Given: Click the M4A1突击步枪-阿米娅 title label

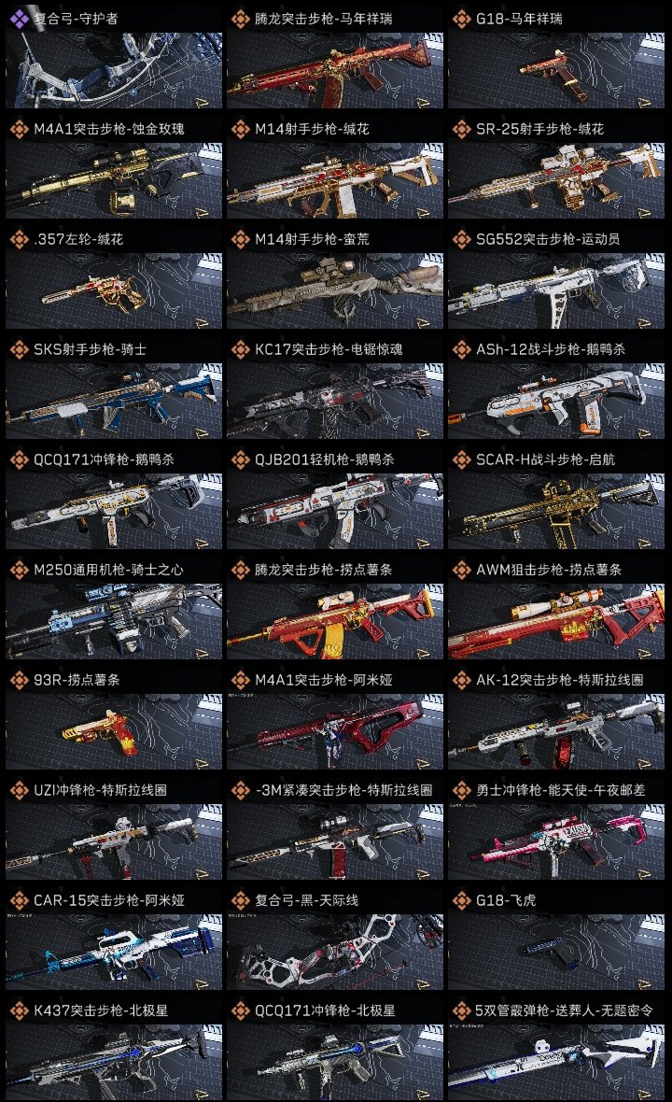Looking at the screenshot, I should click(324, 680).
